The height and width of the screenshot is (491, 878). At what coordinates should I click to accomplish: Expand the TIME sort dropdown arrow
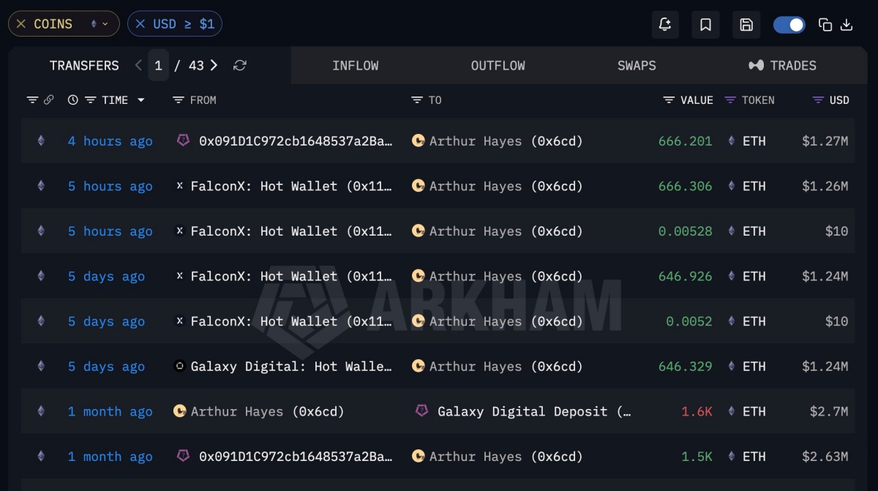point(141,100)
